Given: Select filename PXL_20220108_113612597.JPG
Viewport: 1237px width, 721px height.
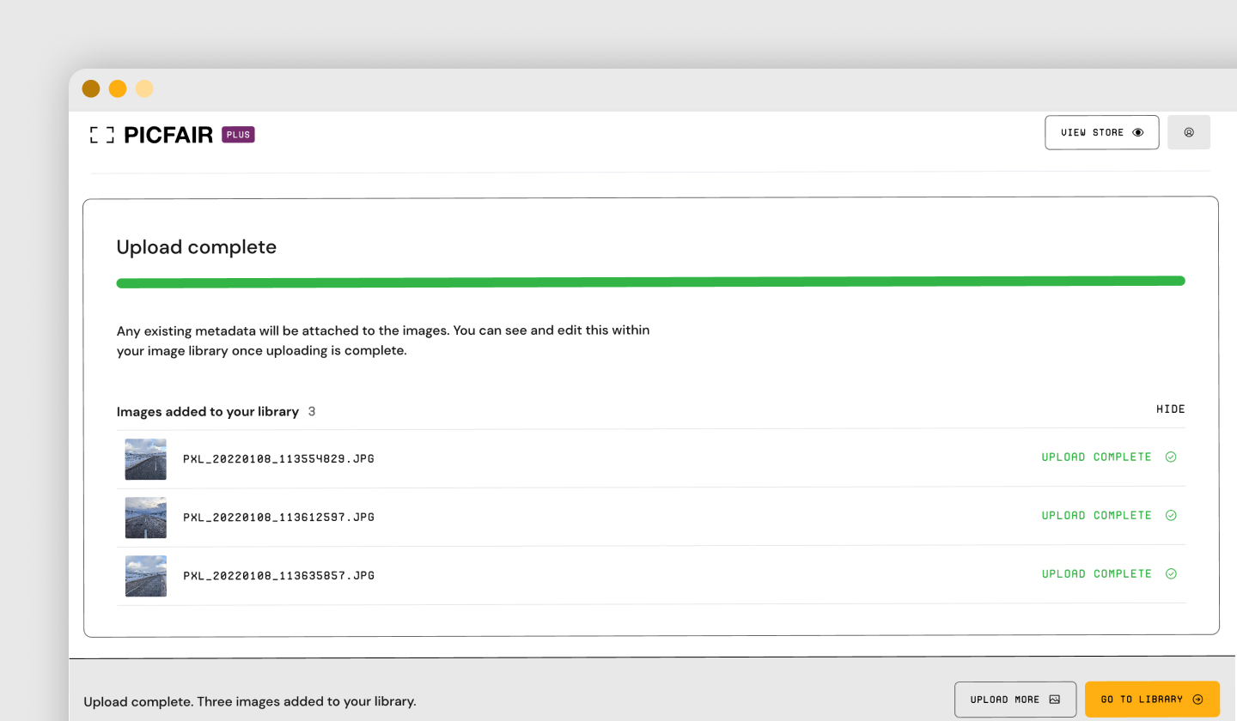Looking at the screenshot, I should pyautogui.click(x=277, y=517).
